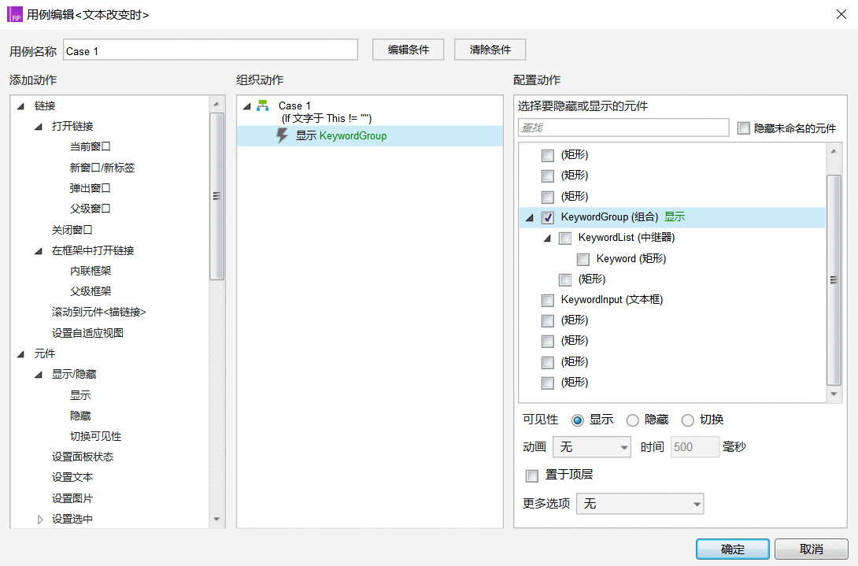Select the 隐藏 action under 显示/隐藏
Viewport: 858px width, 566px height.
click(80, 416)
